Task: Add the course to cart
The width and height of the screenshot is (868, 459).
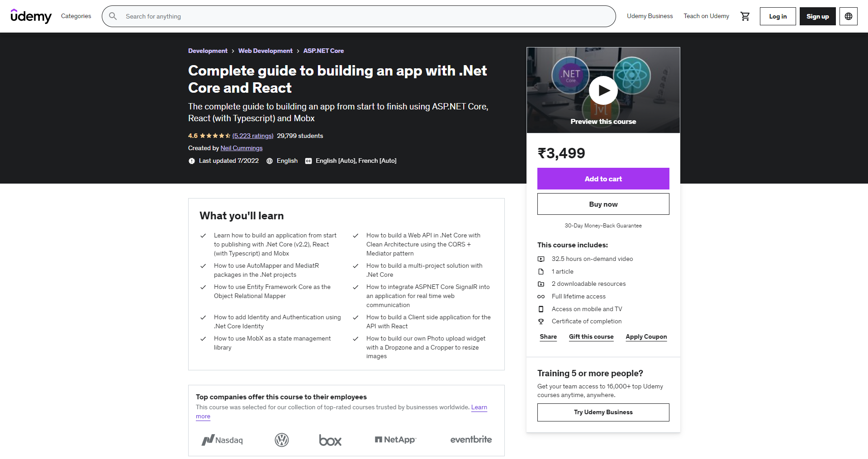Action: pyautogui.click(x=603, y=179)
